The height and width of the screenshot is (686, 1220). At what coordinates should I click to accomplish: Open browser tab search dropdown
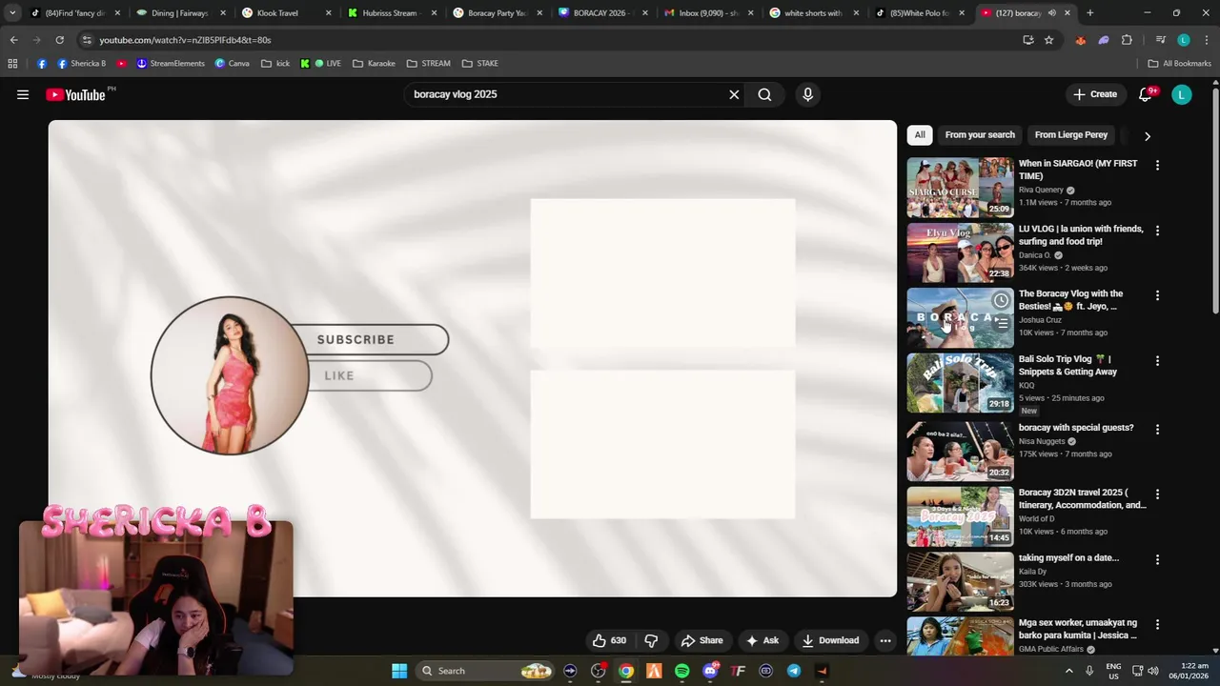pos(11,13)
